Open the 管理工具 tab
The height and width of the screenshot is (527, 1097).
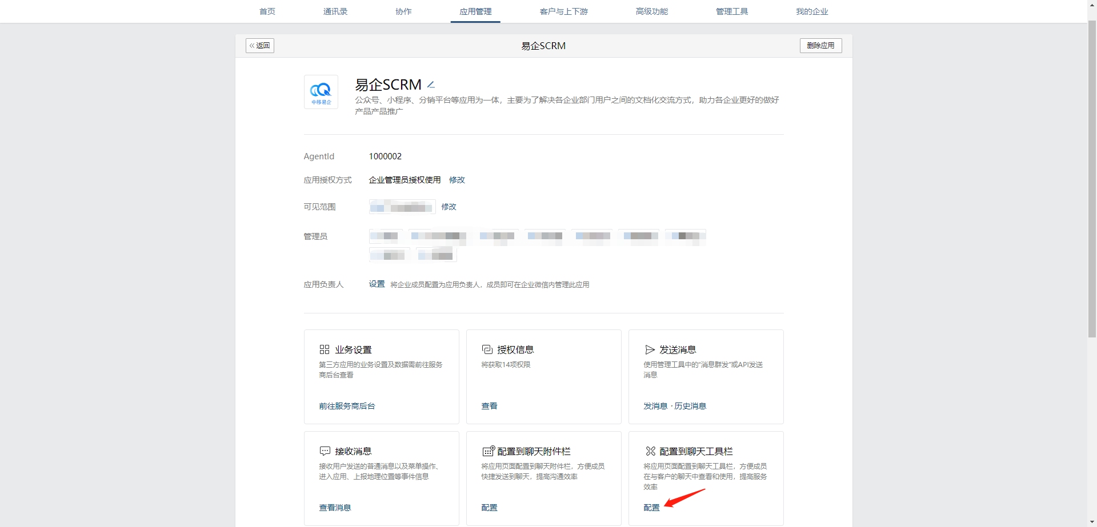(x=732, y=11)
